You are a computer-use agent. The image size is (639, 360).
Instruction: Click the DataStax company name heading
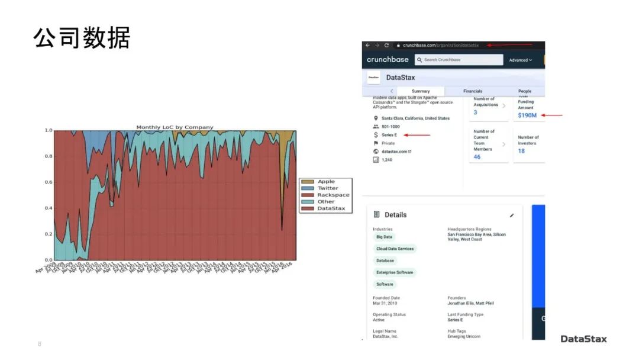click(400, 78)
